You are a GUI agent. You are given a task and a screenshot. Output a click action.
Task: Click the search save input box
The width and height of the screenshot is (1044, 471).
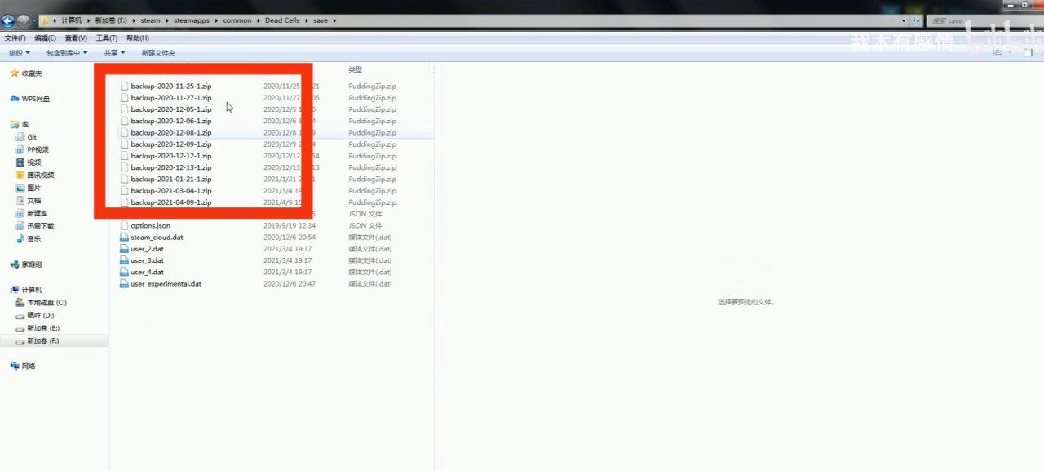pos(983,20)
